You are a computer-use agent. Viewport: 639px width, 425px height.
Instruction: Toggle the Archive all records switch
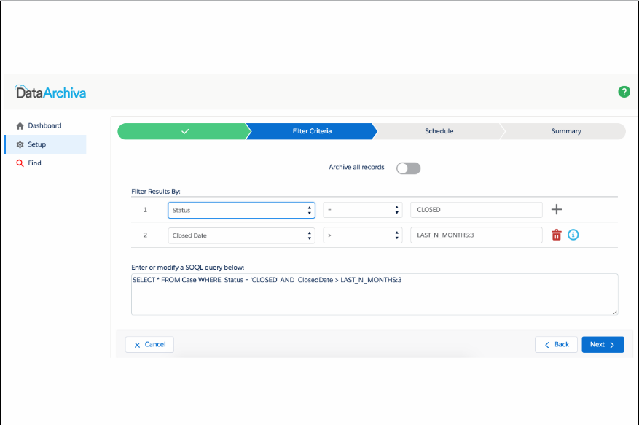408,168
